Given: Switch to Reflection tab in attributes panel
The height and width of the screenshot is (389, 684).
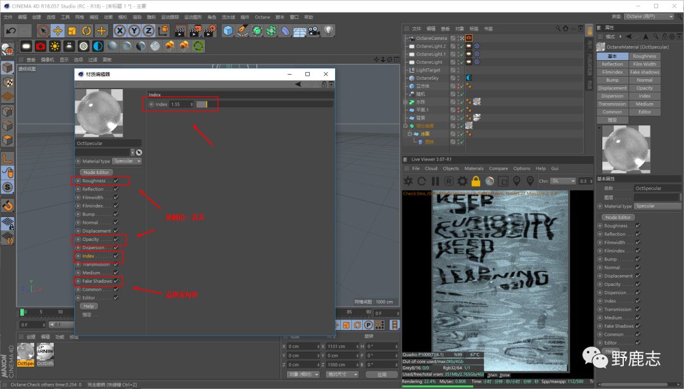Looking at the screenshot, I should (x=612, y=64).
